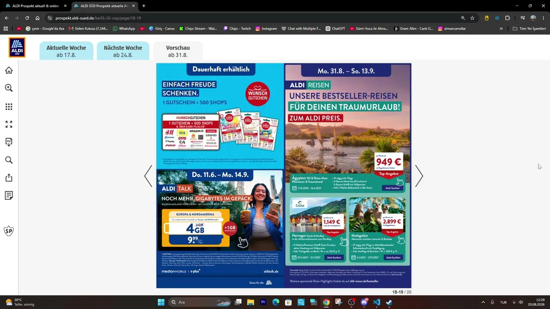Open Discord from the taskbar
Screen dimensions: 550x309
pyautogui.click(x=364, y=302)
